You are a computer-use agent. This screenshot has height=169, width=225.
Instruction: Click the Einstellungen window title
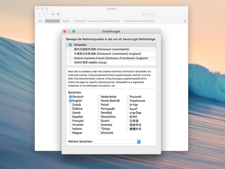pos(111,32)
